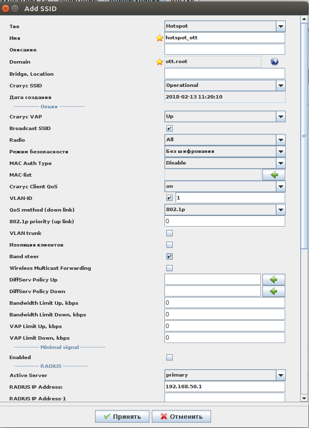Viewport: 309px width, 428px height.
Task: Open the Тип dropdown showing Hotspot
Action: click(x=280, y=26)
